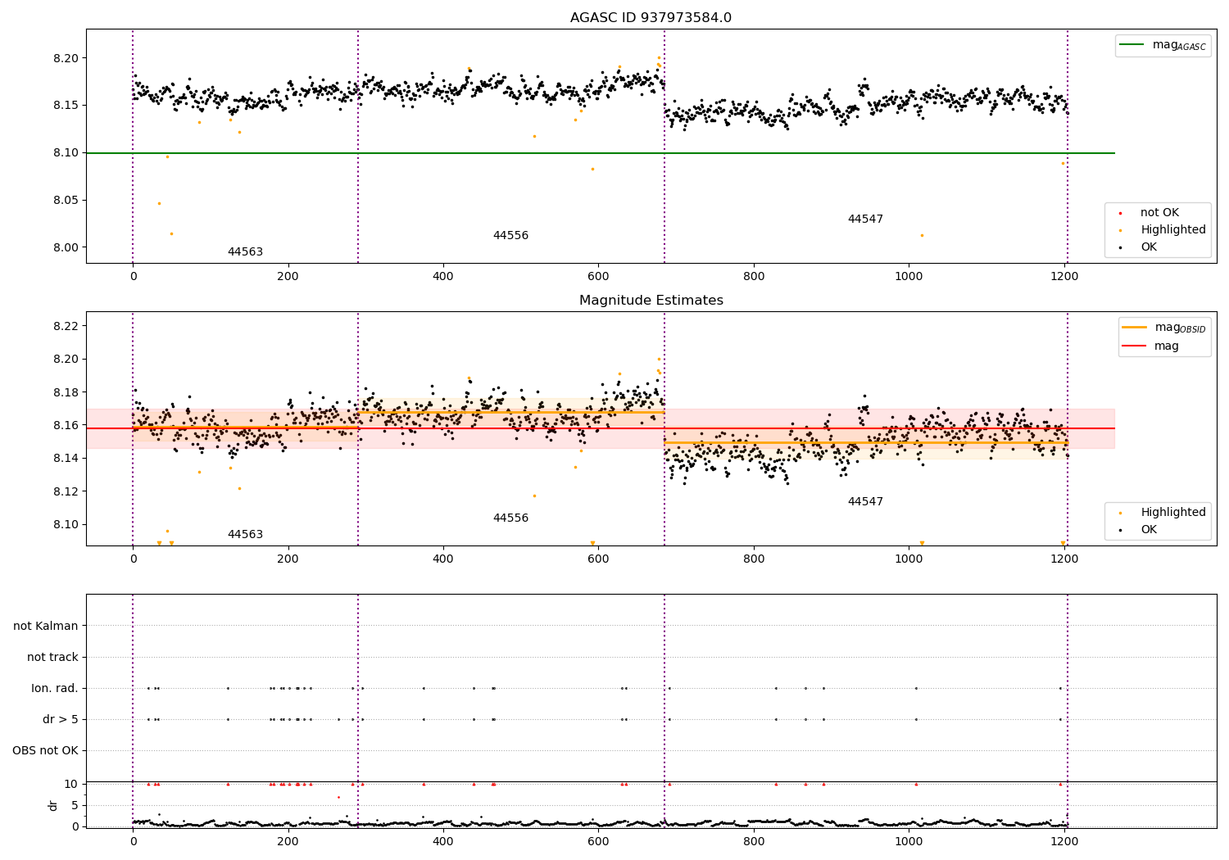Click the 8.22 tick label on middle plot
This screenshot has width=1229, height=860.
coord(66,327)
